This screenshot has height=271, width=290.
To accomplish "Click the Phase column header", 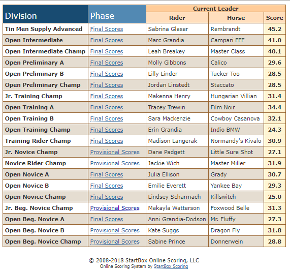I will tap(117, 14).
